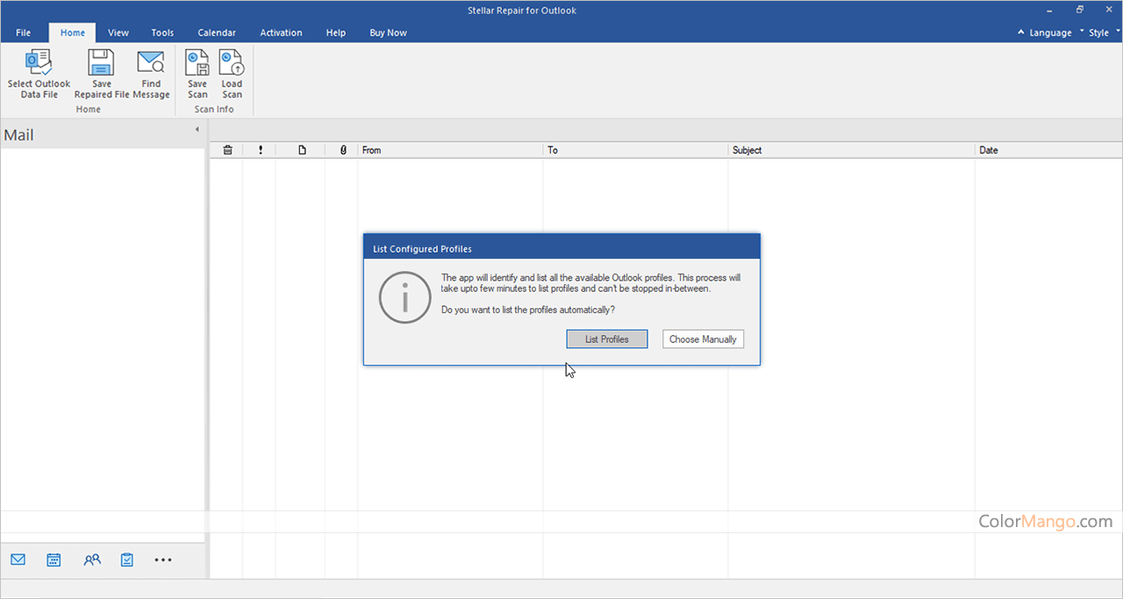Image resolution: width=1123 pixels, height=599 pixels.
Task: Sort by the To column header
Action: (x=635, y=150)
